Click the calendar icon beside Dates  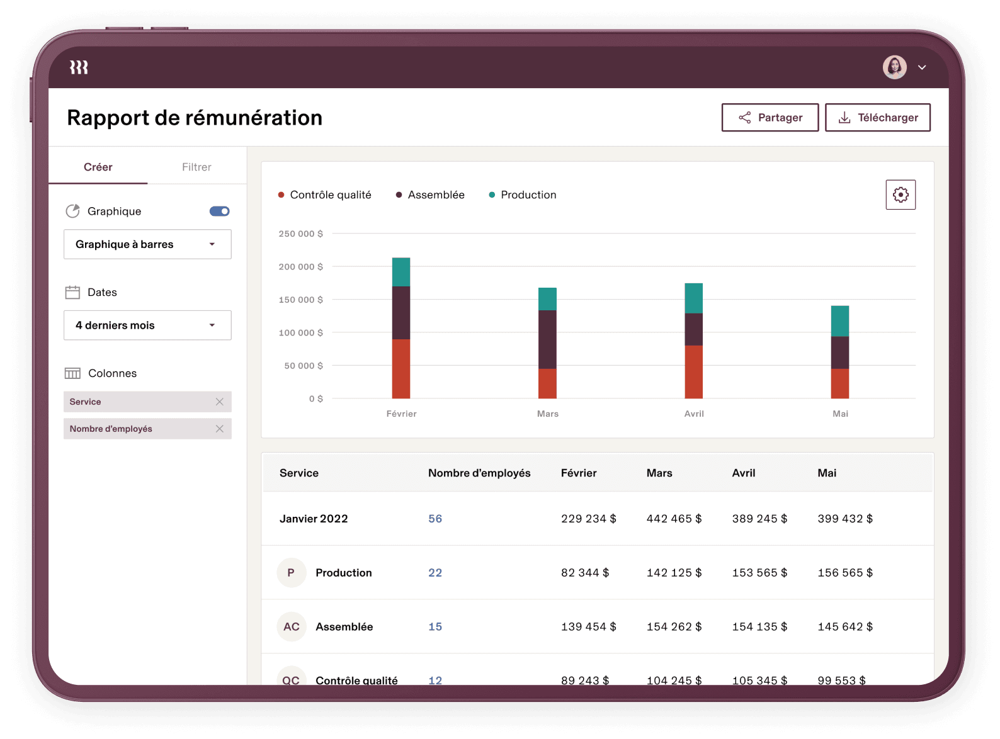click(x=73, y=292)
